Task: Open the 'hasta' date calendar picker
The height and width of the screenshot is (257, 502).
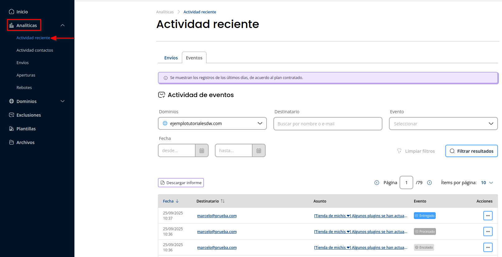Action: tap(258, 151)
